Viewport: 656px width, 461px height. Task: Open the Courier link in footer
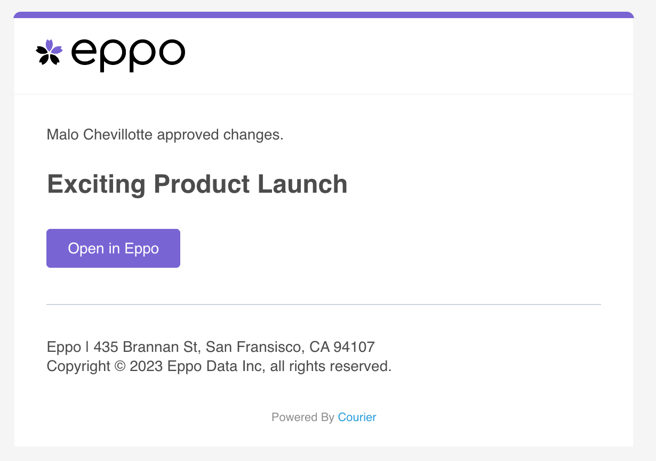(357, 417)
